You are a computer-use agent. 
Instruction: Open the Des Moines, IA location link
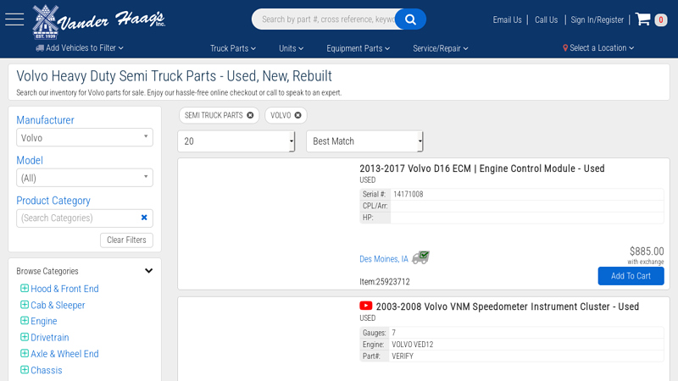(384, 259)
